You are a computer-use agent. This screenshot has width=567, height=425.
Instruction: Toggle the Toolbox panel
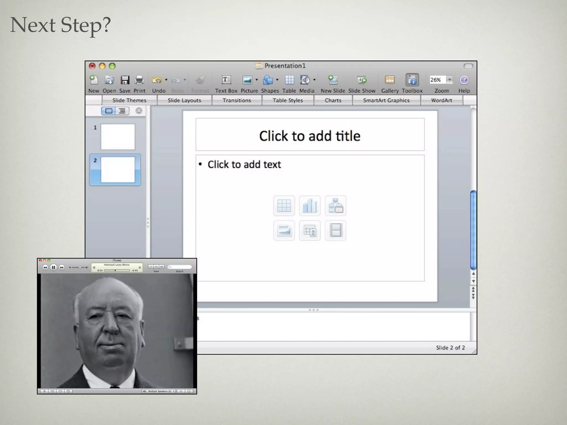(x=412, y=80)
